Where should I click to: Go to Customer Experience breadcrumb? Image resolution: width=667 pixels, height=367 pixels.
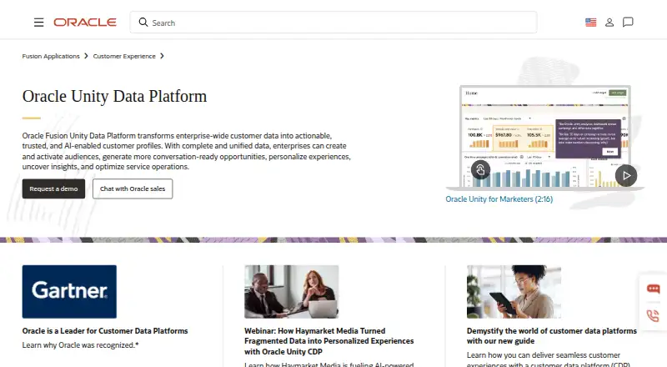pos(124,56)
